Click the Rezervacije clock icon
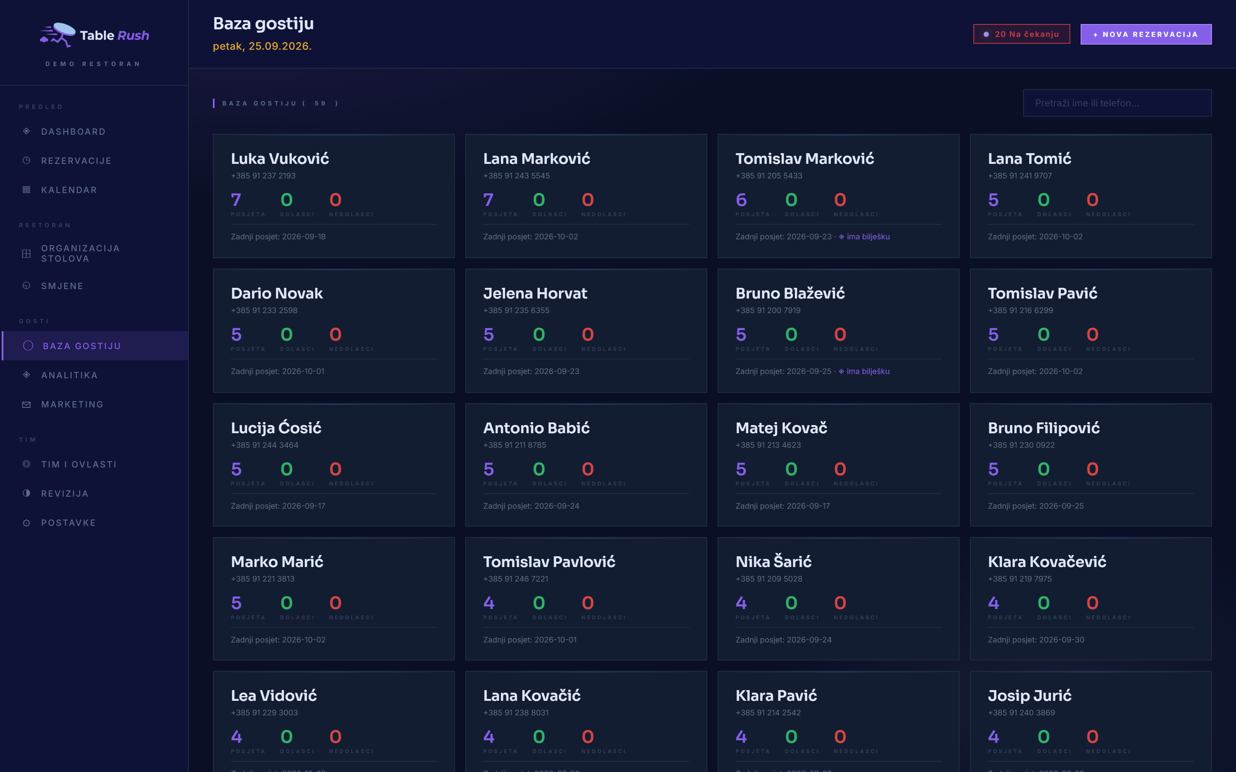 27,160
